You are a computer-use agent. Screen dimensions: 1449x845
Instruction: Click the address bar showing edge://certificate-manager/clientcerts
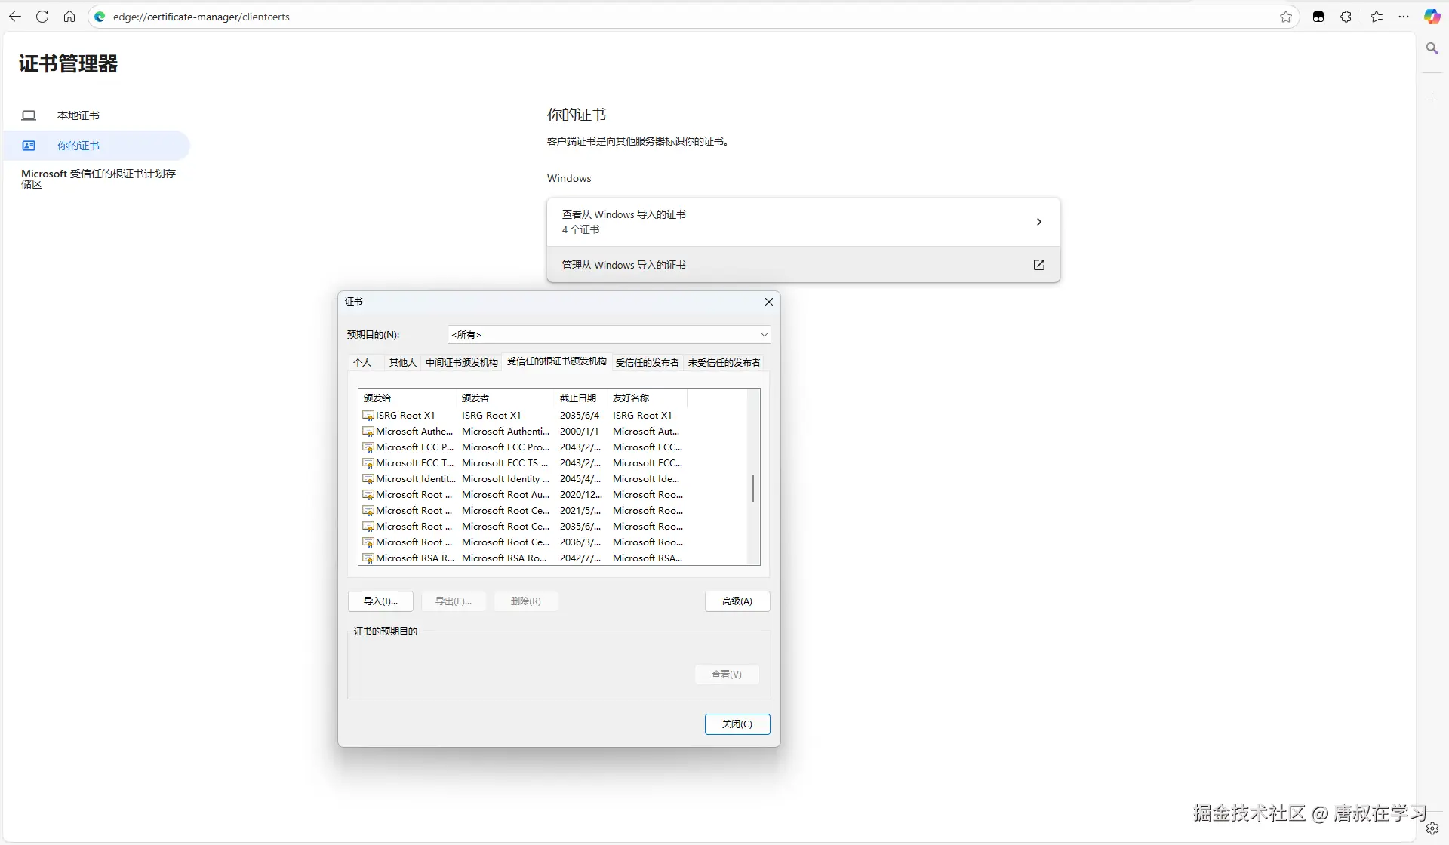pos(693,17)
